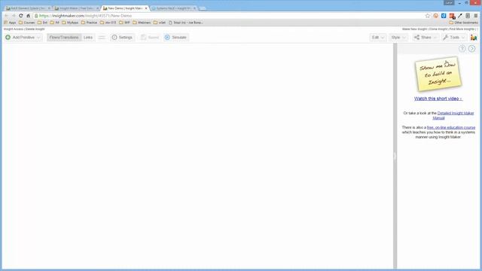Click the clock icon on Settings

[x=114, y=37]
